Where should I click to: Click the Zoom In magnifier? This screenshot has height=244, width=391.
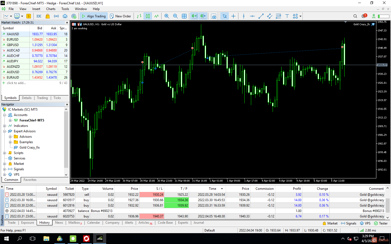167,16
